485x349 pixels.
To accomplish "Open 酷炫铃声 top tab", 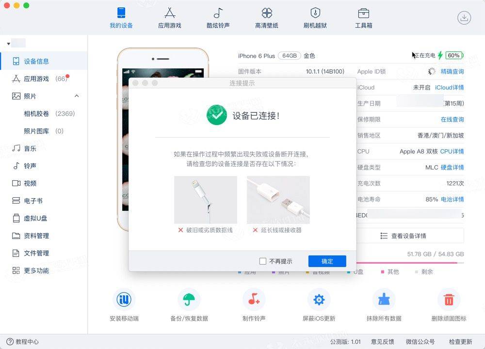I will pos(218,17).
